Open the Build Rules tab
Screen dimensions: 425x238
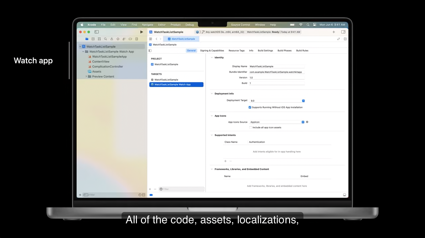(x=302, y=51)
